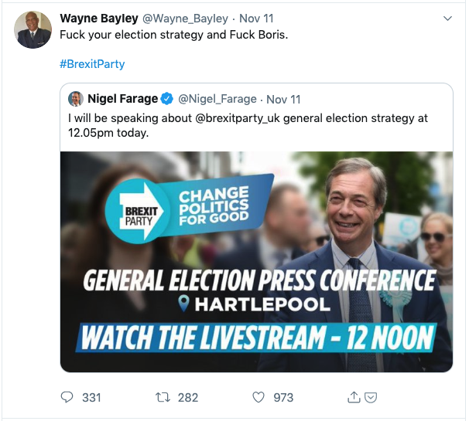This screenshot has width=469, height=421.
Task: Click the Nigel Farage display name
Action: 122,99
